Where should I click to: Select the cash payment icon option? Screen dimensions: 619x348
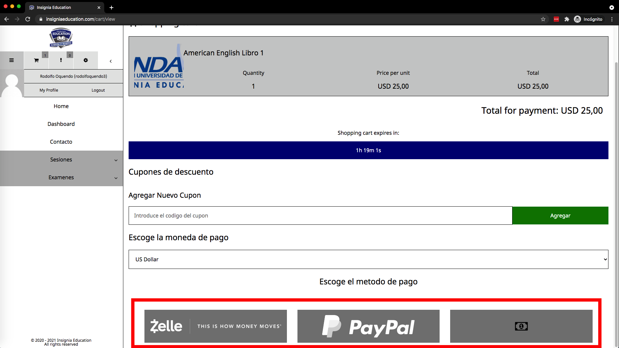point(521,326)
